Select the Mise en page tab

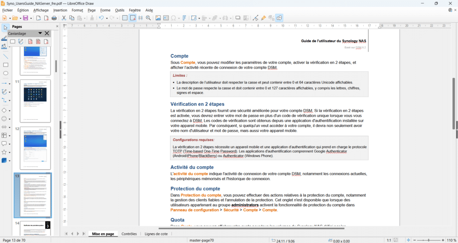click(103, 234)
